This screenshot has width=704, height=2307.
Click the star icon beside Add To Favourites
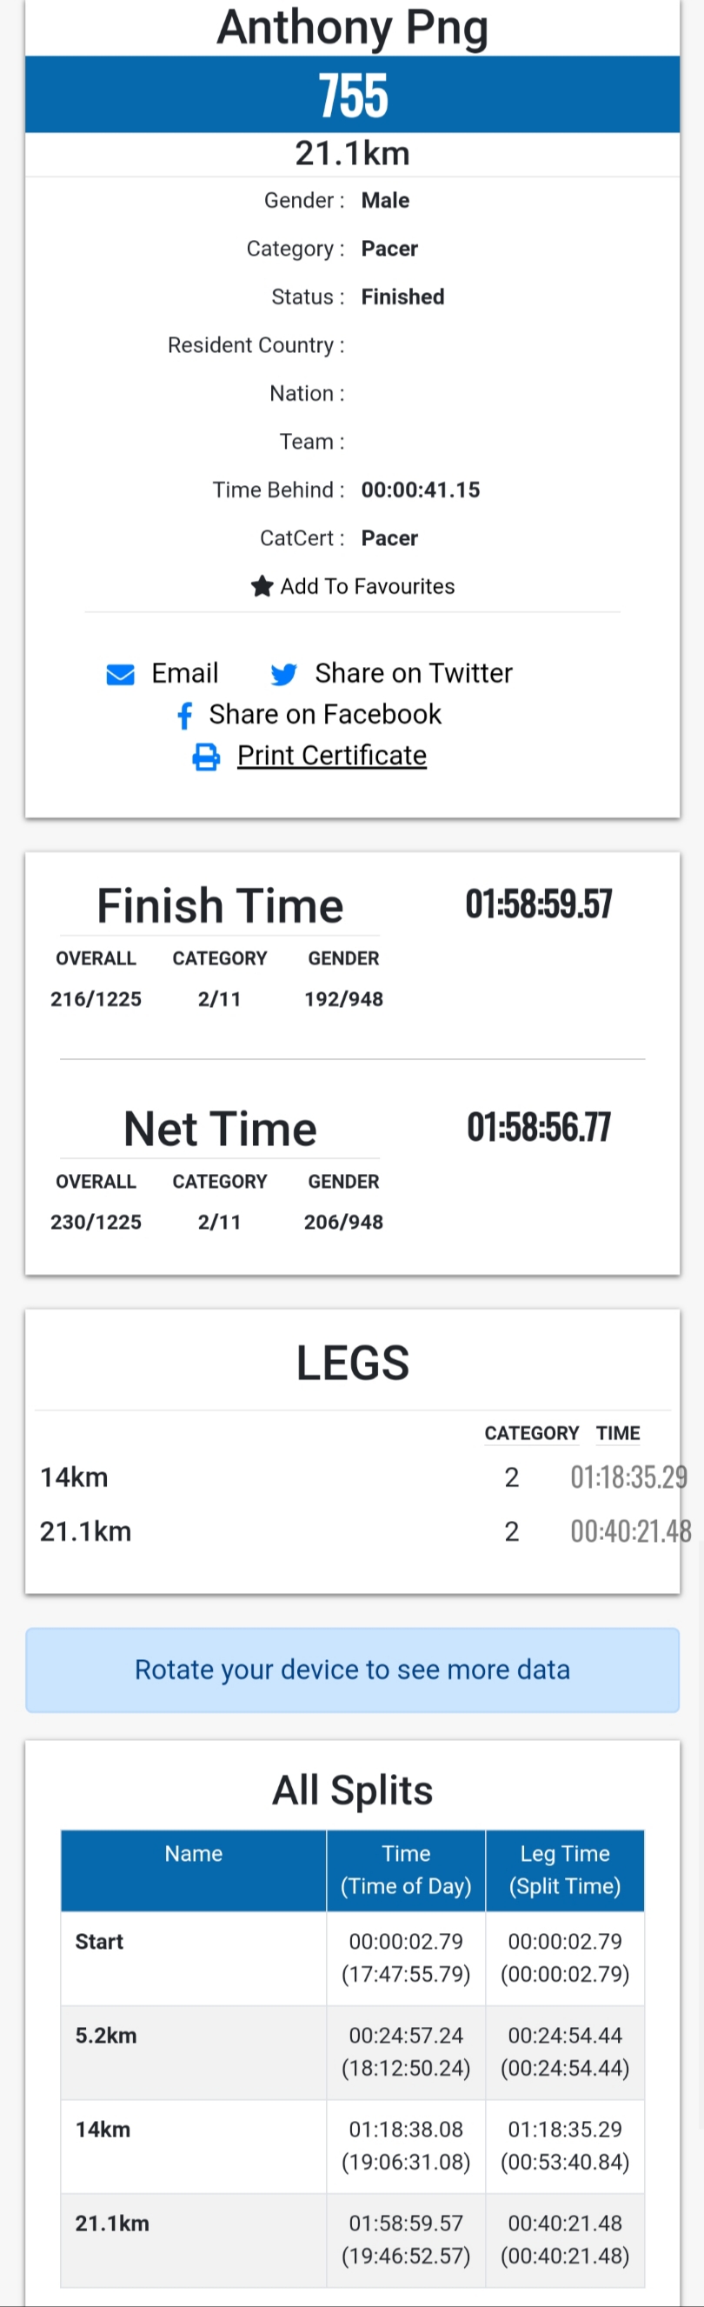[x=262, y=587]
